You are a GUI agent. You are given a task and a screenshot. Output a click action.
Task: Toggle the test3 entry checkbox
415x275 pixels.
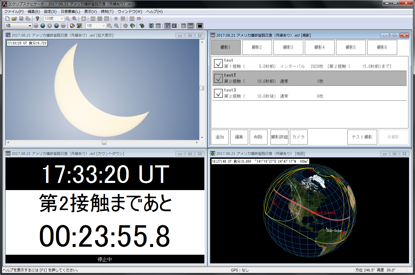(x=218, y=93)
